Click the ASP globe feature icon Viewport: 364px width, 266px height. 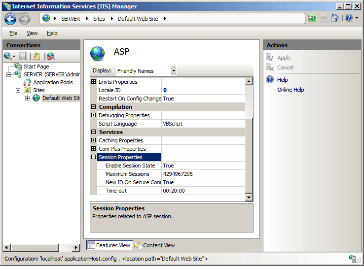click(x=98, y=54)
